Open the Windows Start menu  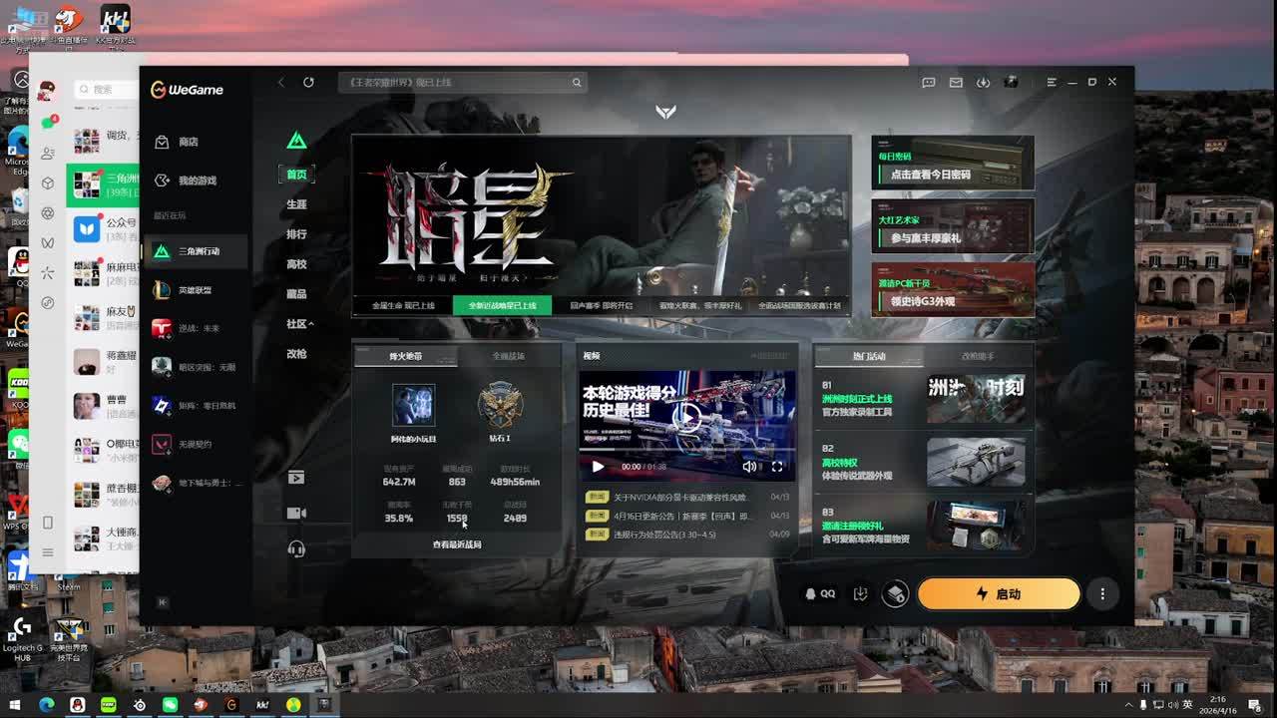pyautogui.click(x=15, y=705)
